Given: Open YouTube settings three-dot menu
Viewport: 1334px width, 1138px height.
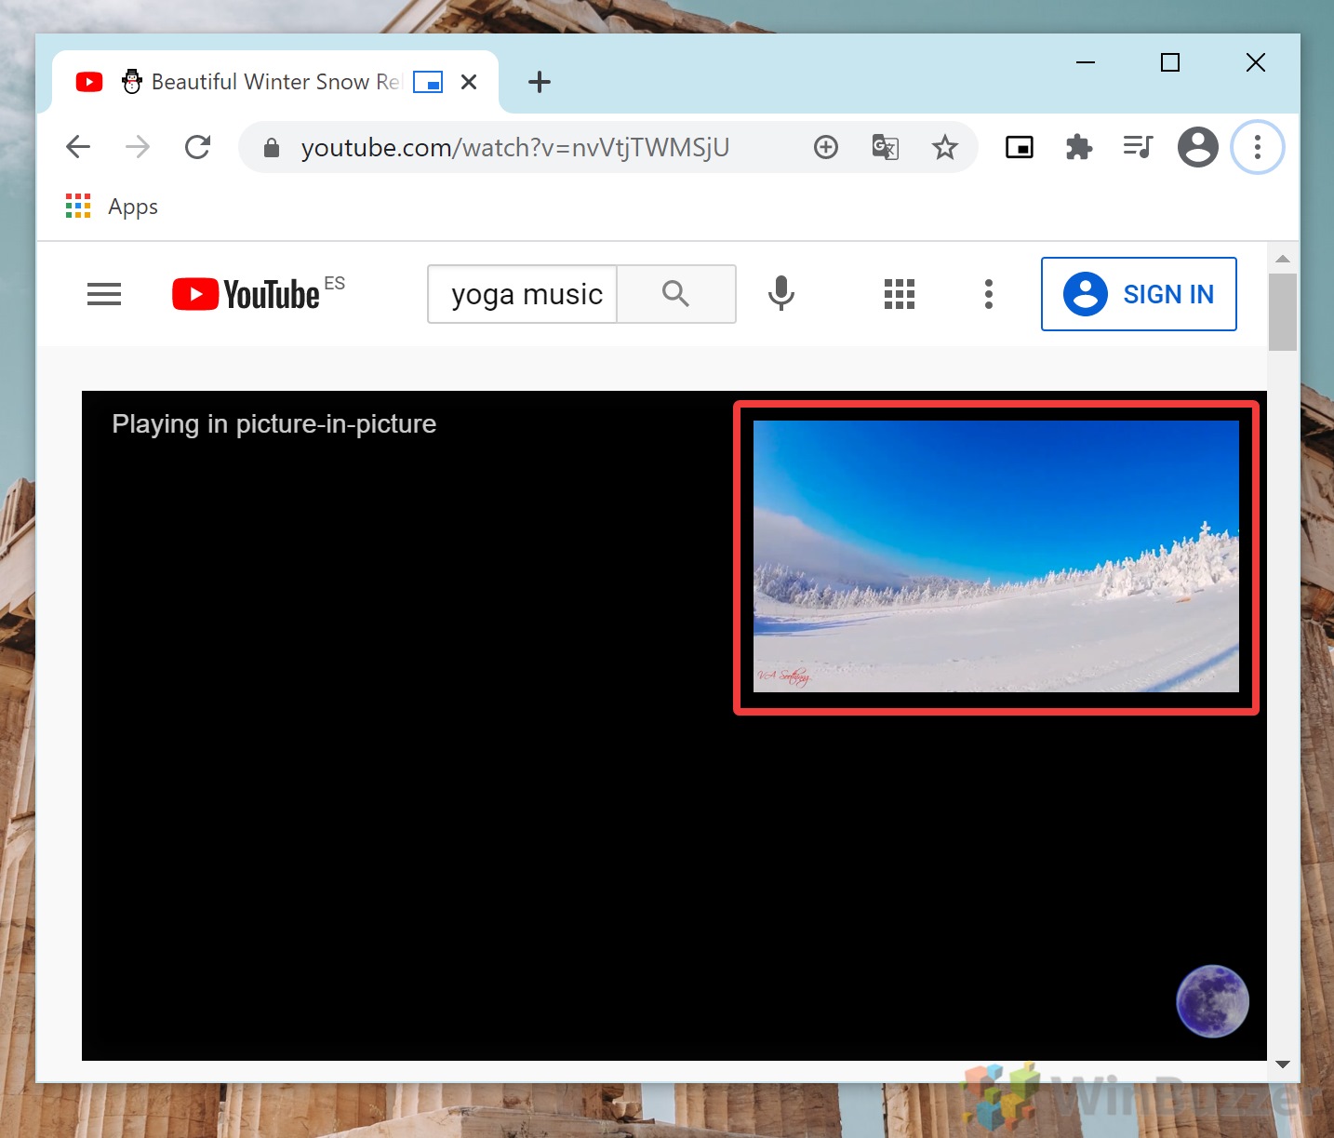Looking at the screenshot, I should [989, 294].
